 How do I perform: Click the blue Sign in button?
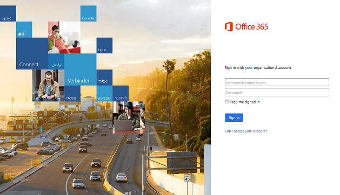[x=234, y=117]
